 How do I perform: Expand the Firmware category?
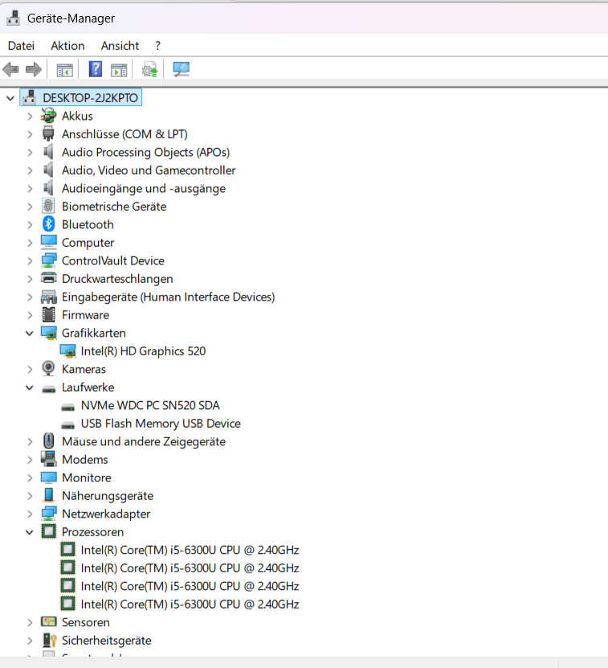pyautogui.click(x=30, y=315)
